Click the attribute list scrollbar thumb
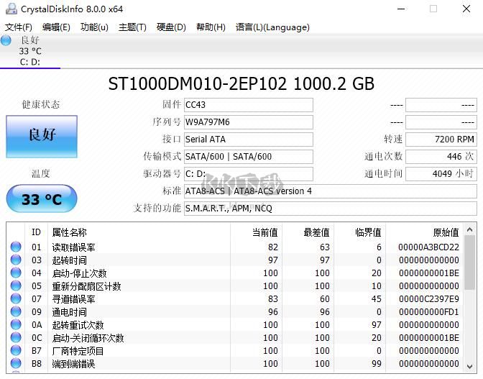483x379 pixels. (x=469, y=262)
